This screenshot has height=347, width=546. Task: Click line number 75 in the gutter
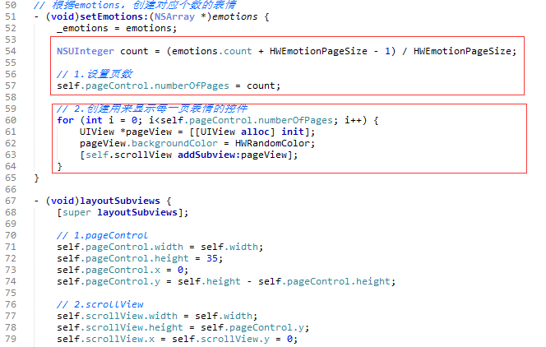coord(11,293)
